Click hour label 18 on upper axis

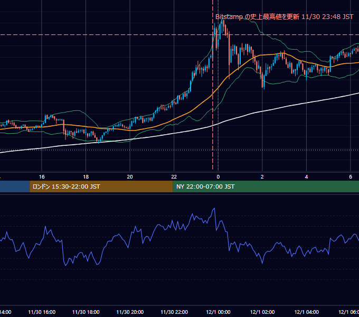pyautogui.click(x=86, y=177)
